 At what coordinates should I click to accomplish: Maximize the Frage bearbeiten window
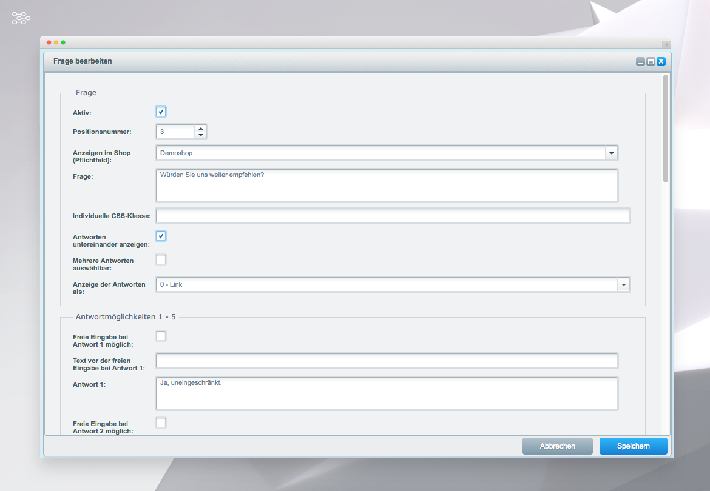651,61
